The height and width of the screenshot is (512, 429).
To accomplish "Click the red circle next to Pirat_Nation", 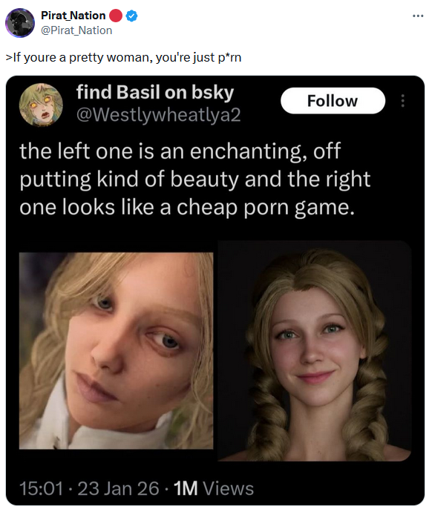I will pos(115,16).
